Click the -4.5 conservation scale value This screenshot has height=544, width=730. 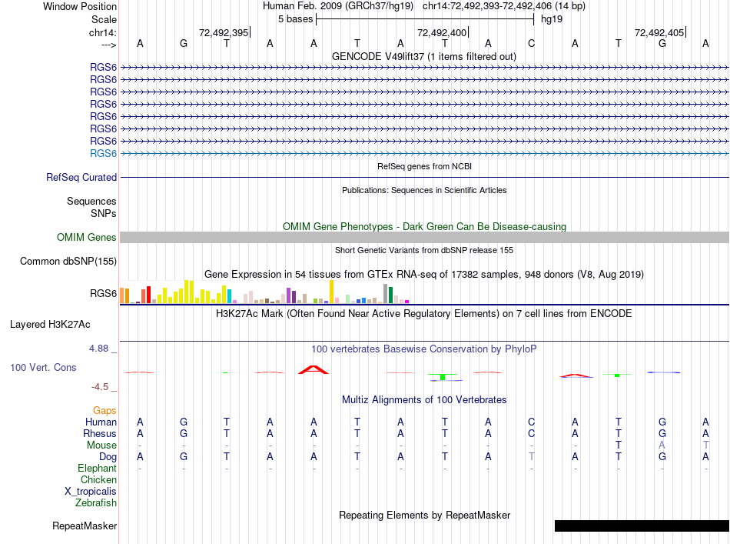(x=100, y=387)
